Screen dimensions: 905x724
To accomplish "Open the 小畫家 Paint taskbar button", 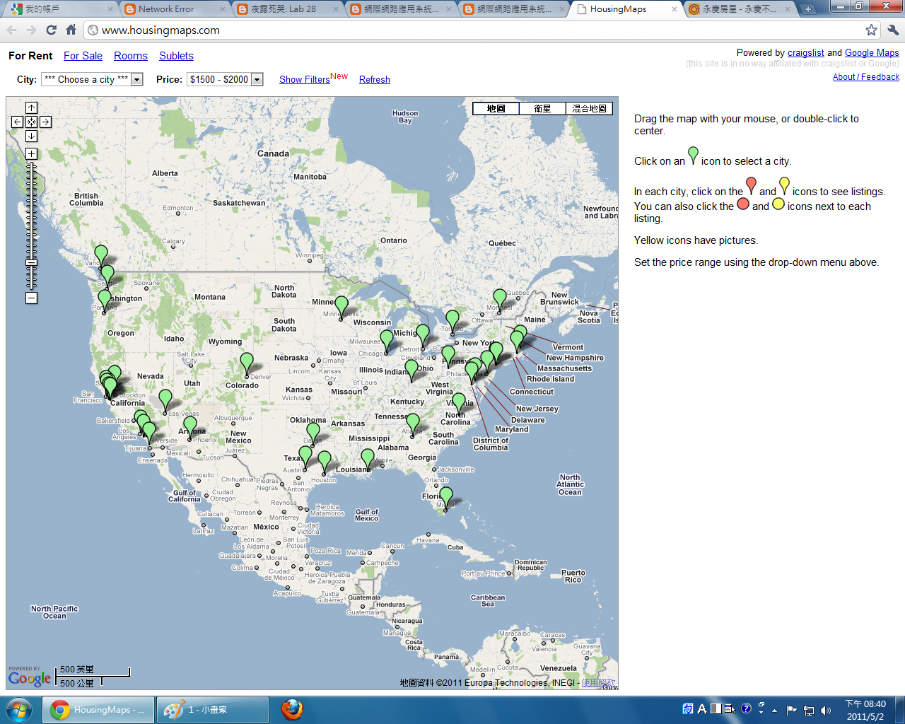I will (213, 710).
